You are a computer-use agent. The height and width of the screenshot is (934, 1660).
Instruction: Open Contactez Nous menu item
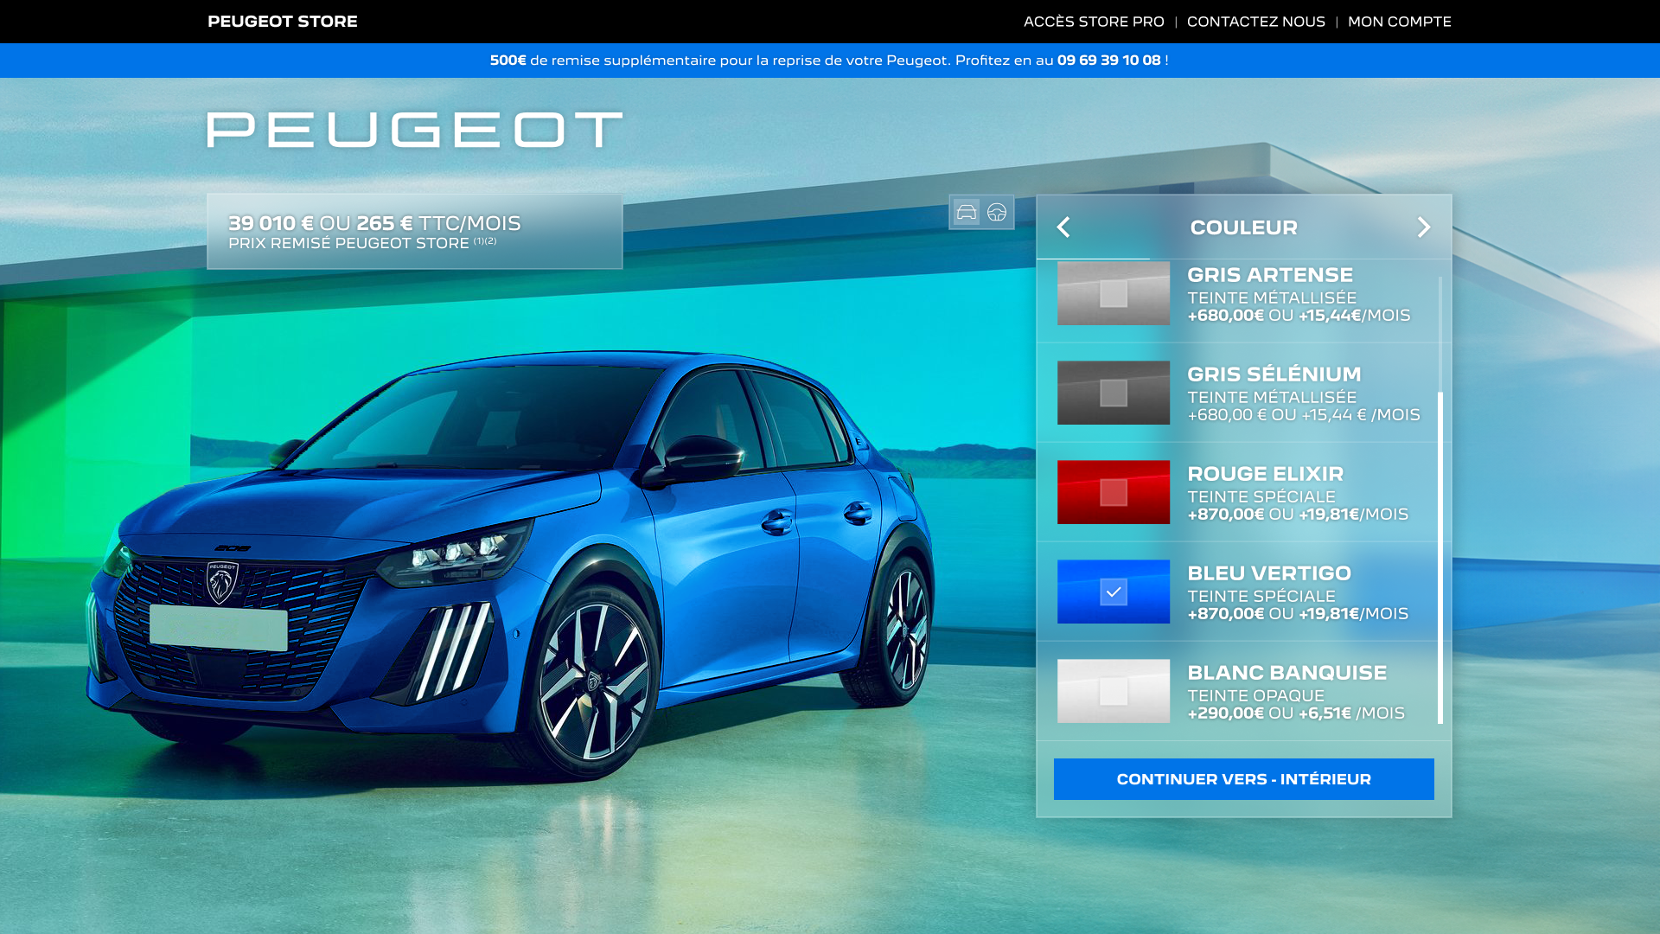point(1255,22)
